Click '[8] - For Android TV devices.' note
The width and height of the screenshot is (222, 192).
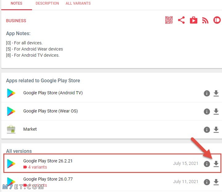(33, 55)
